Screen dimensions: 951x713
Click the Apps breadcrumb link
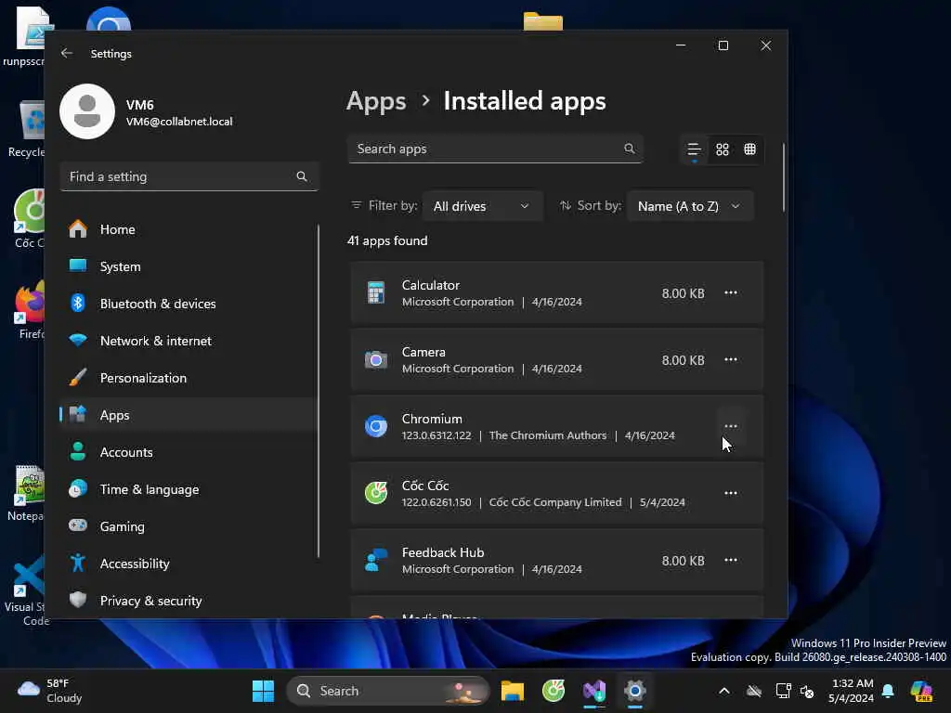click(376, 101)
